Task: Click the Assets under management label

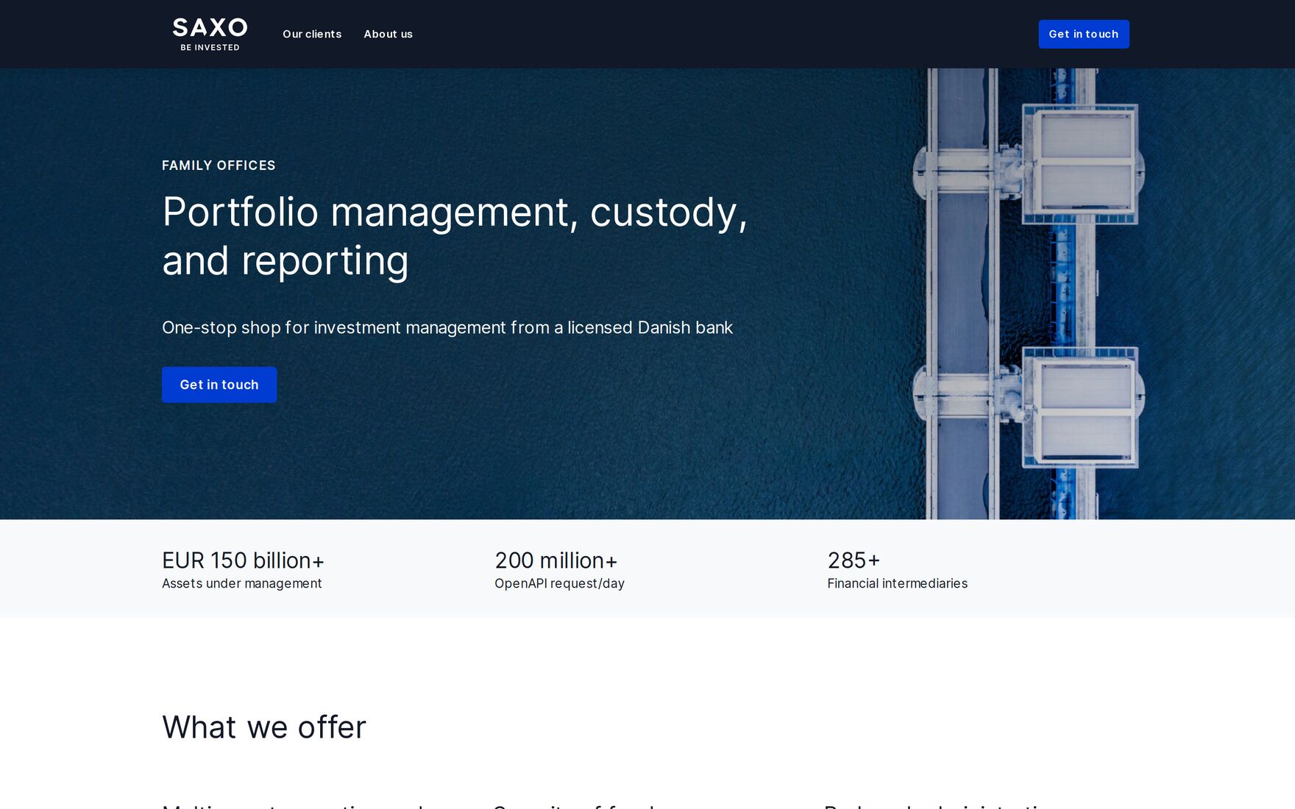Action: point(242,583)
